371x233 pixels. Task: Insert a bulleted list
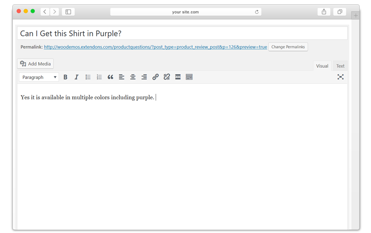click(88, 77)
